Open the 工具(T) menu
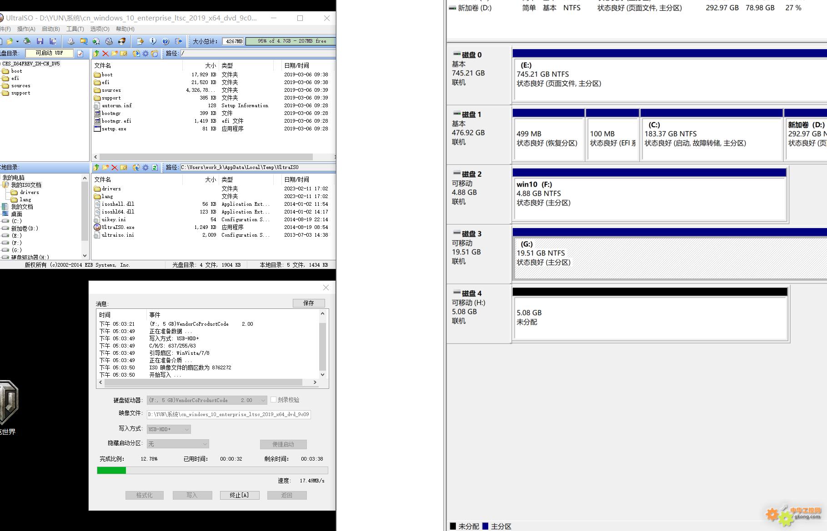Viewport: 827px width, 531px height. (x=75, y=29)
